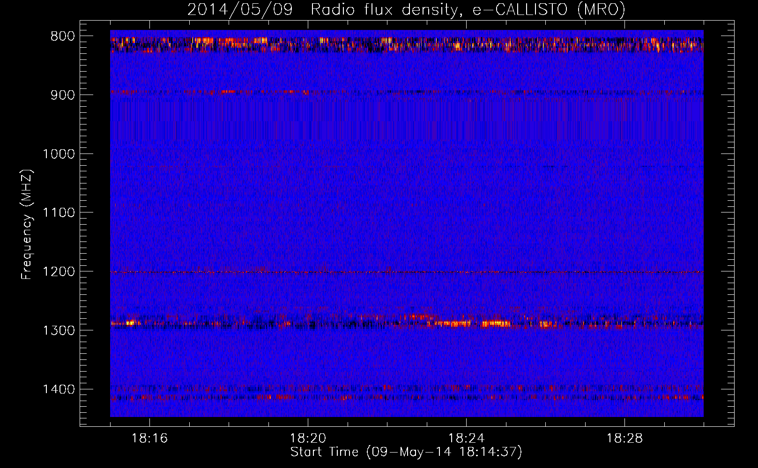Click the 'Start Time (09-May-14 18:14:37)' label
The height and width of the screenshot is (468, 758).
[x=406, y=452]
